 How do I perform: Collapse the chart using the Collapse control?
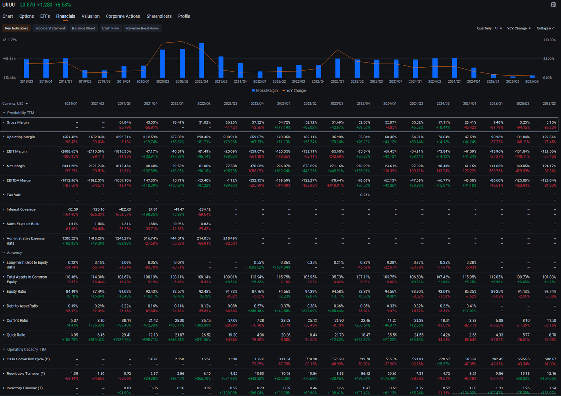coord(546,28)
